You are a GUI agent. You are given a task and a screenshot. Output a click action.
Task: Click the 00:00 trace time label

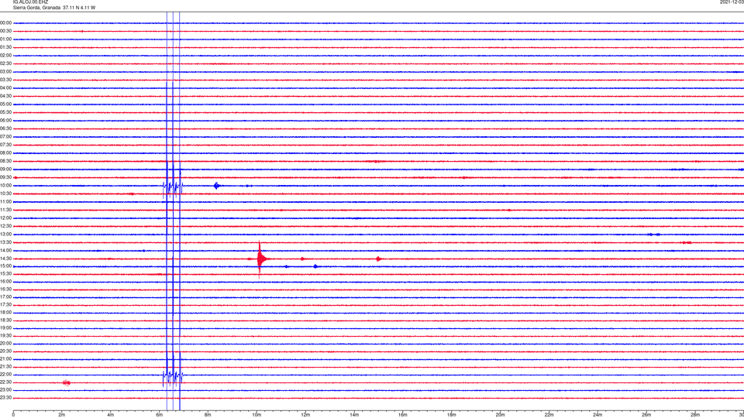(x=5, y=22)
